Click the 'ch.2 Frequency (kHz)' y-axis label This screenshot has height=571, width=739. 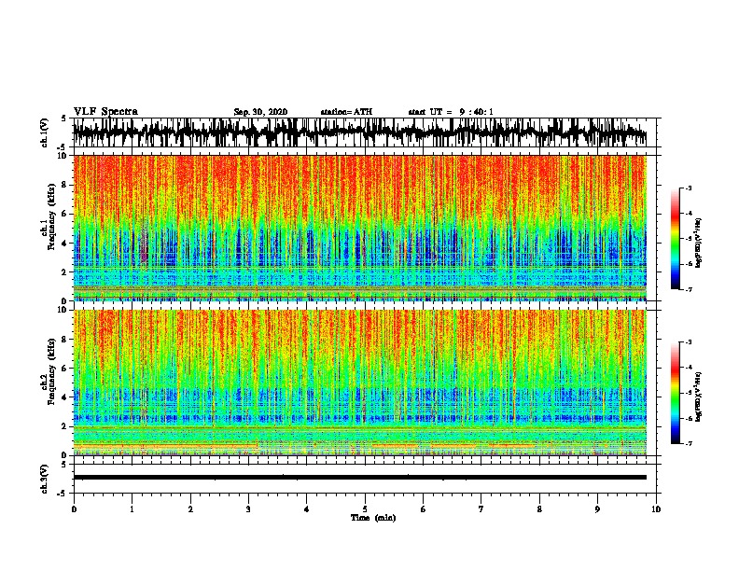point(49,371)
